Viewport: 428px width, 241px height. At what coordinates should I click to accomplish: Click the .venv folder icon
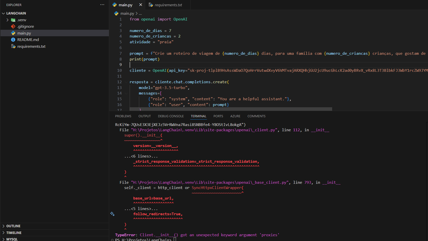tap(13, 20)
